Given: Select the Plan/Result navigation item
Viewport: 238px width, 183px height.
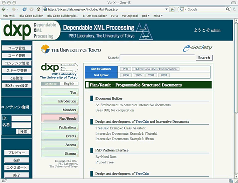Looking at the screenshot, I should point(59,119).
